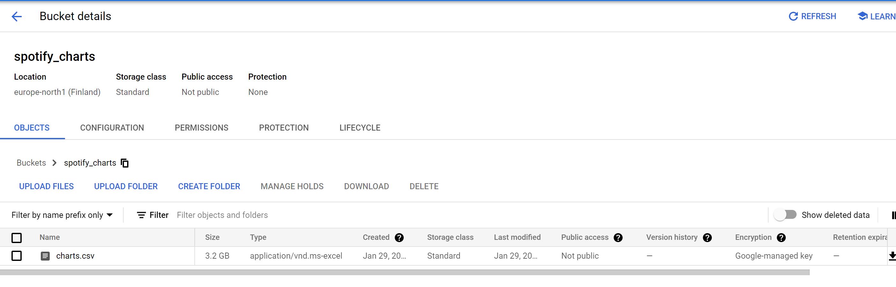The height and width of the screenshot is (287, 896).
Task: Click the Not public cell in charts.csv row
Action: point(580,256)
